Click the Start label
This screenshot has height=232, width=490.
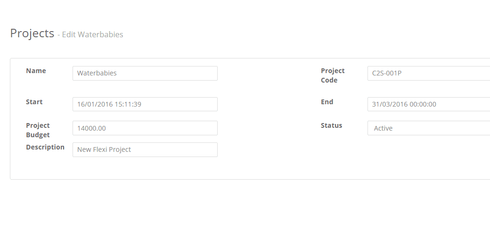34,102
